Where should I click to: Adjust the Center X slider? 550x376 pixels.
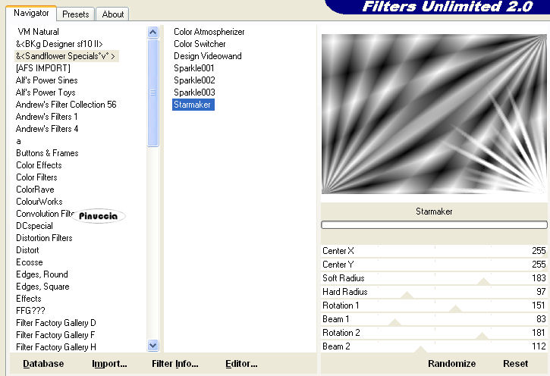click(x=434, y=251)
